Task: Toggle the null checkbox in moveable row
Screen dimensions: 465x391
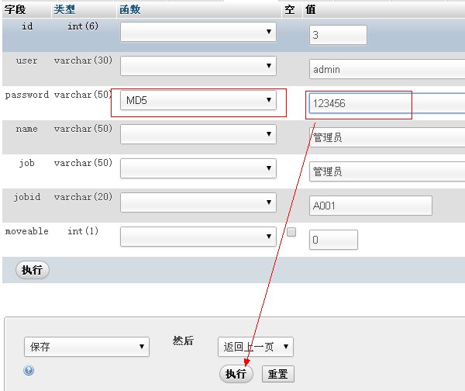Action: click(291, 232)
